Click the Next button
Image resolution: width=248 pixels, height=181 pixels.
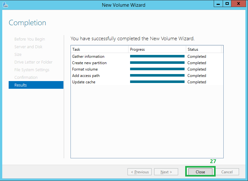[x=166, y=172]
